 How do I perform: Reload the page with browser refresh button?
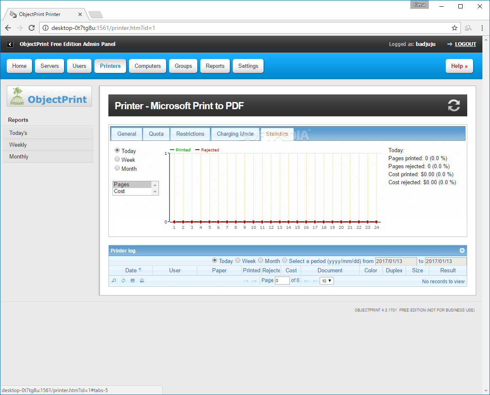pos(32,28)
